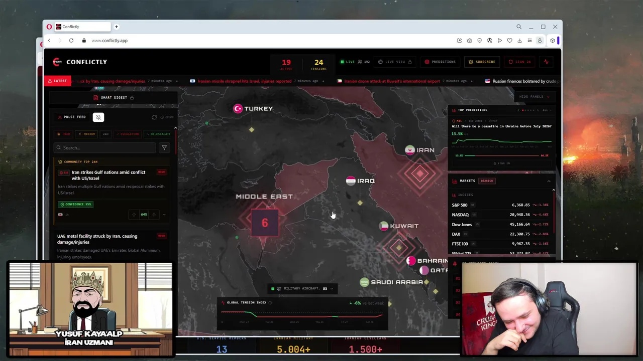This screenshot has width=643, height=361.
Task: Click the 19 Active conflicts counter
Action: pos(286,64)
